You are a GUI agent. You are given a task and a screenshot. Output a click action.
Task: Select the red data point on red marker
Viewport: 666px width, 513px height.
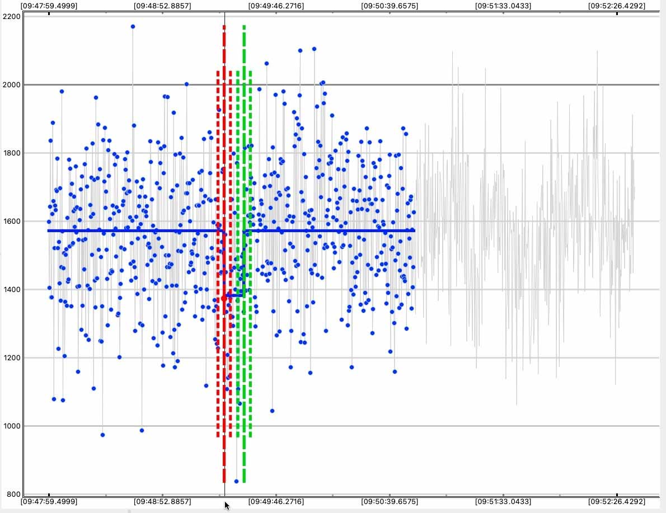pos(224,299)
